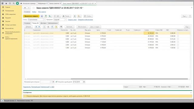
Task: Open the yellow folder dropdown button
Action: [79, 16]
